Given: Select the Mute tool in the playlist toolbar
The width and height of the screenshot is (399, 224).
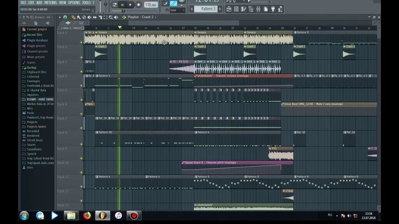Looking at the screenshot, I should pos(89,17).
